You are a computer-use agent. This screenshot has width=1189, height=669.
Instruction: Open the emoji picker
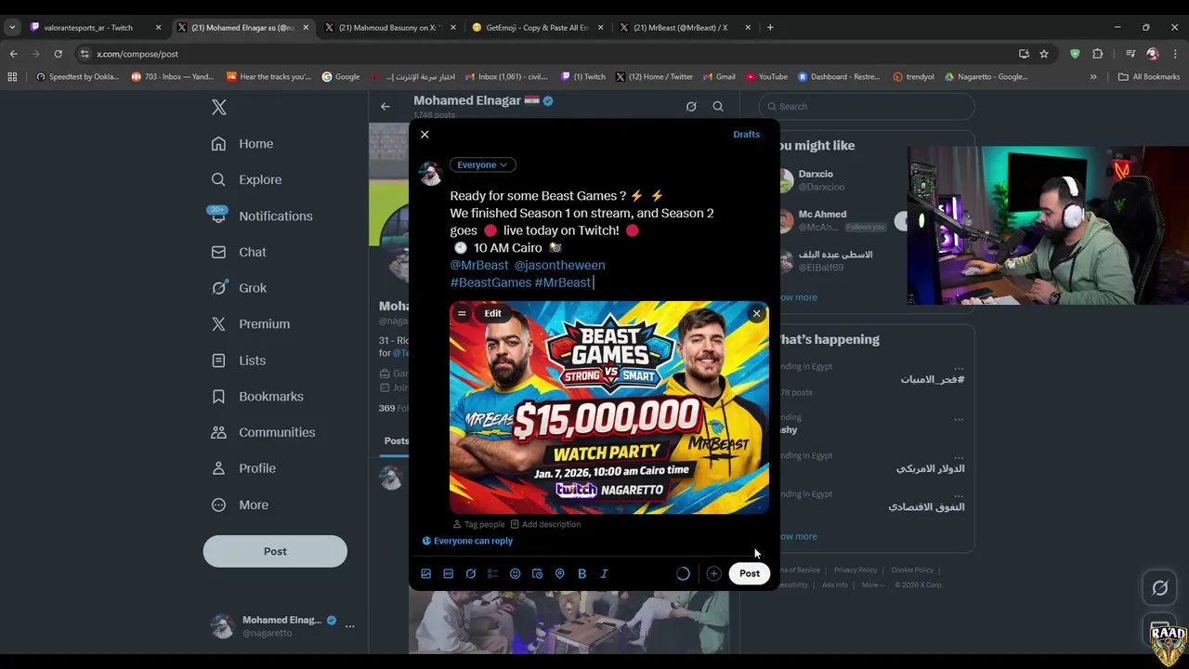point(516,574)
